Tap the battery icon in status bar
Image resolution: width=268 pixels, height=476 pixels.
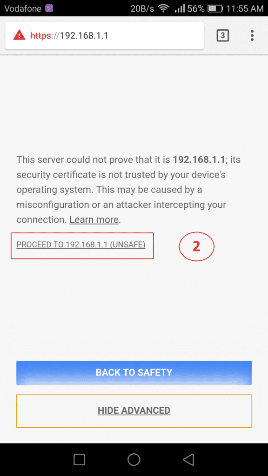coord(215,8)
